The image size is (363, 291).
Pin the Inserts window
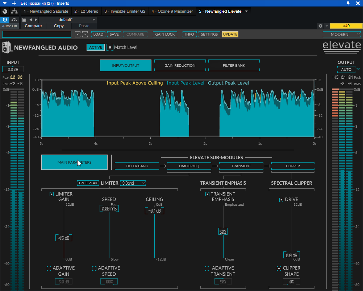[x=348, y=3]
